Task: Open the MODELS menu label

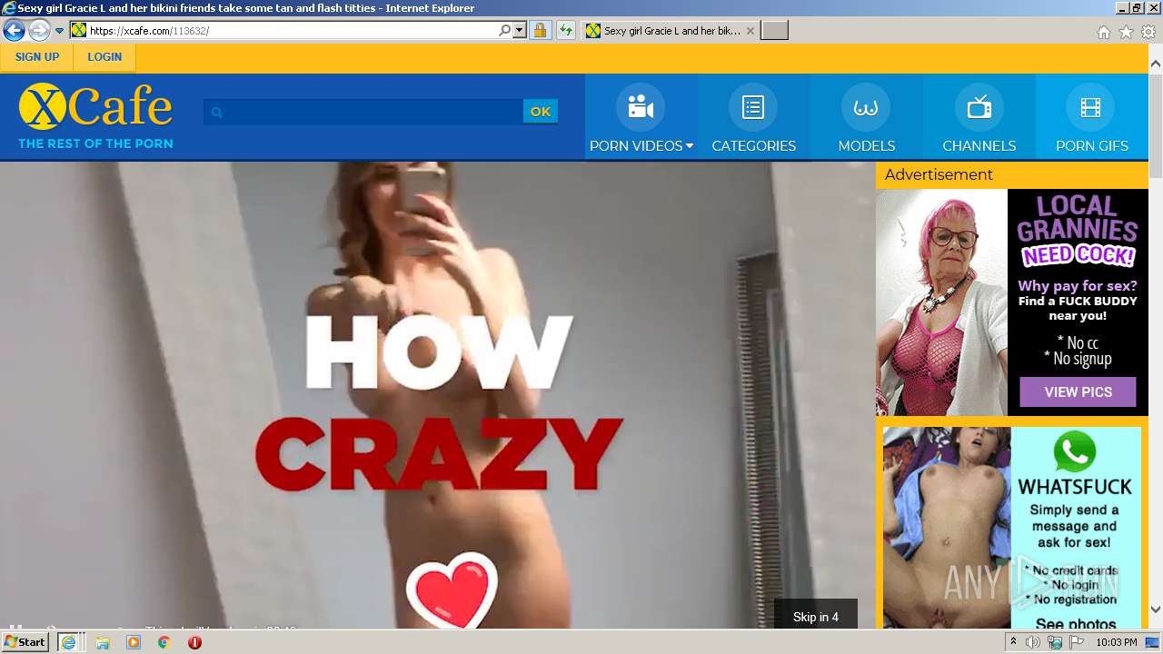Action: pyautogui.click(x=866, y=145)
